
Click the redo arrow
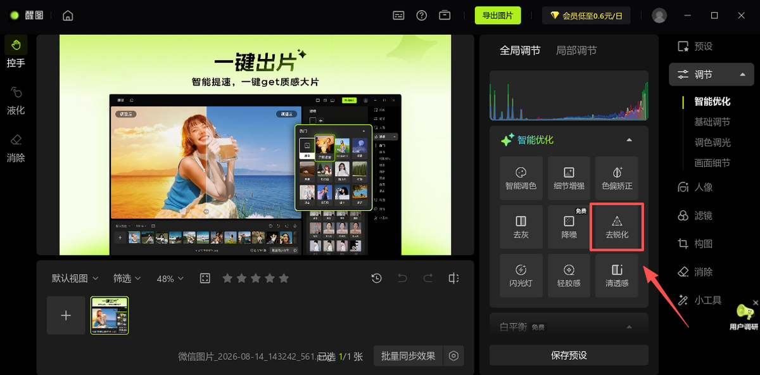428,278
